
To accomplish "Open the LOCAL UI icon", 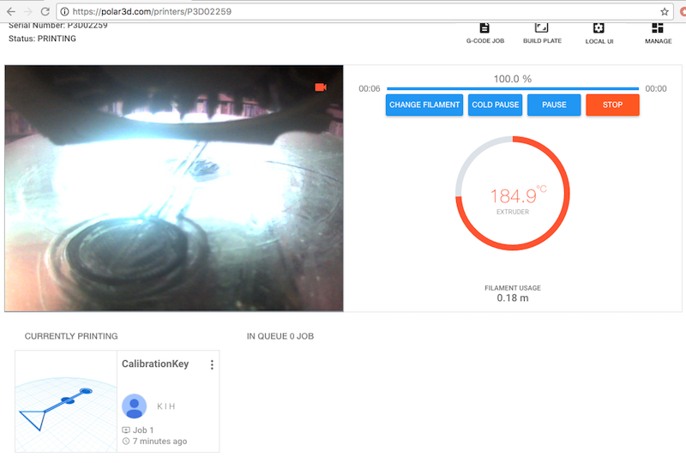I will click(x=599, y=28).
